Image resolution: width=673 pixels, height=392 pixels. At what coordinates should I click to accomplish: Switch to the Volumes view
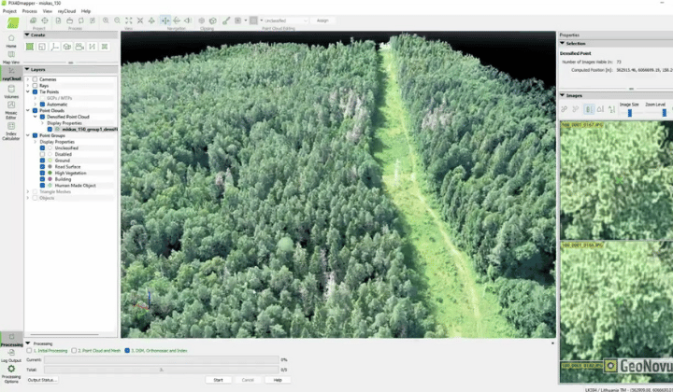point(11,90)
